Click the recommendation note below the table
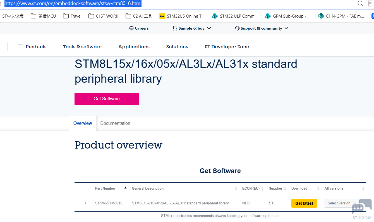 click(x=220, y=216)
